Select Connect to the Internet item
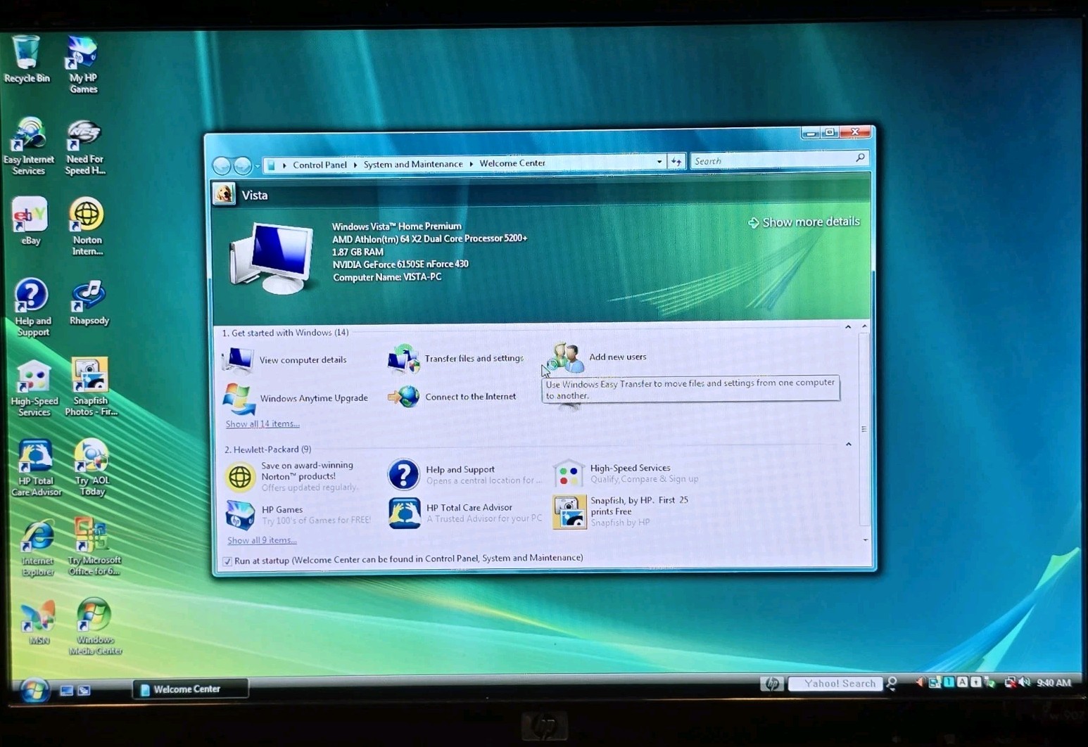 point(452,397)
